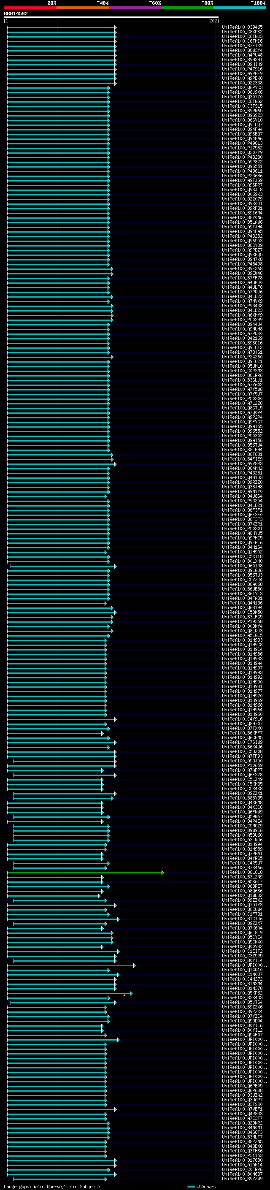Click label UniRef100_P49613
The width and height of the screenshot is (270, 1190).
coord(242,143)
